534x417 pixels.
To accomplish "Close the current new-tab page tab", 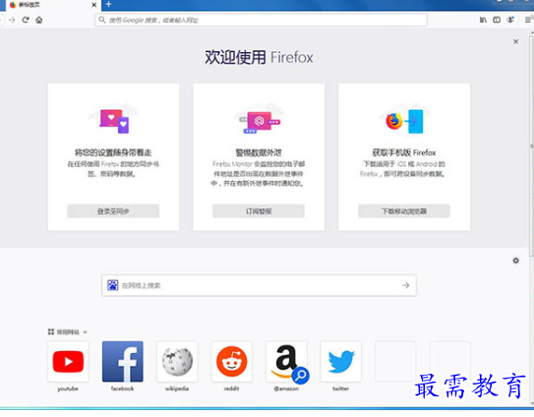I will pyautogui.click(x=94, y=5).
